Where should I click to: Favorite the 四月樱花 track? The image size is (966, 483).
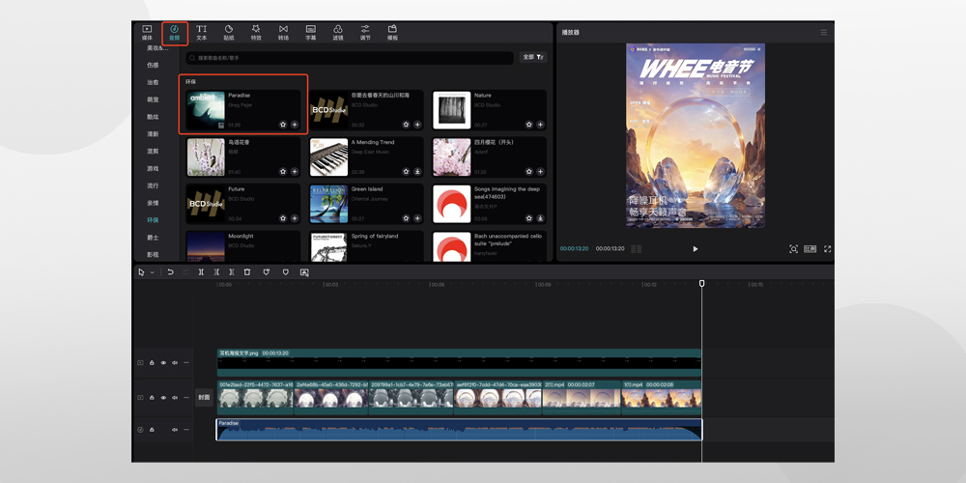(529, 171)
